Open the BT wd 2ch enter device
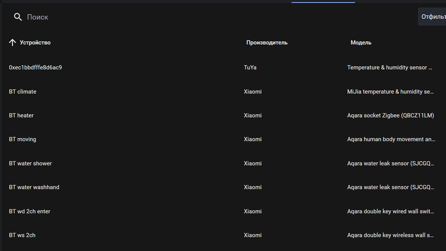This screenshot has width=446, height=251. tap(29, 211)
